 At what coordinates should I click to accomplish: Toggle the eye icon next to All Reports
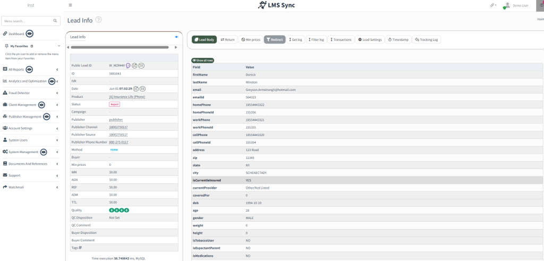[x=29, y=70]
